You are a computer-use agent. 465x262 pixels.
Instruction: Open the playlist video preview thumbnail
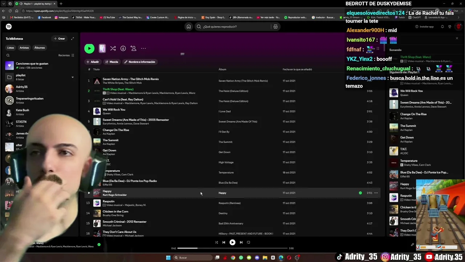click(x=102, y=48)
